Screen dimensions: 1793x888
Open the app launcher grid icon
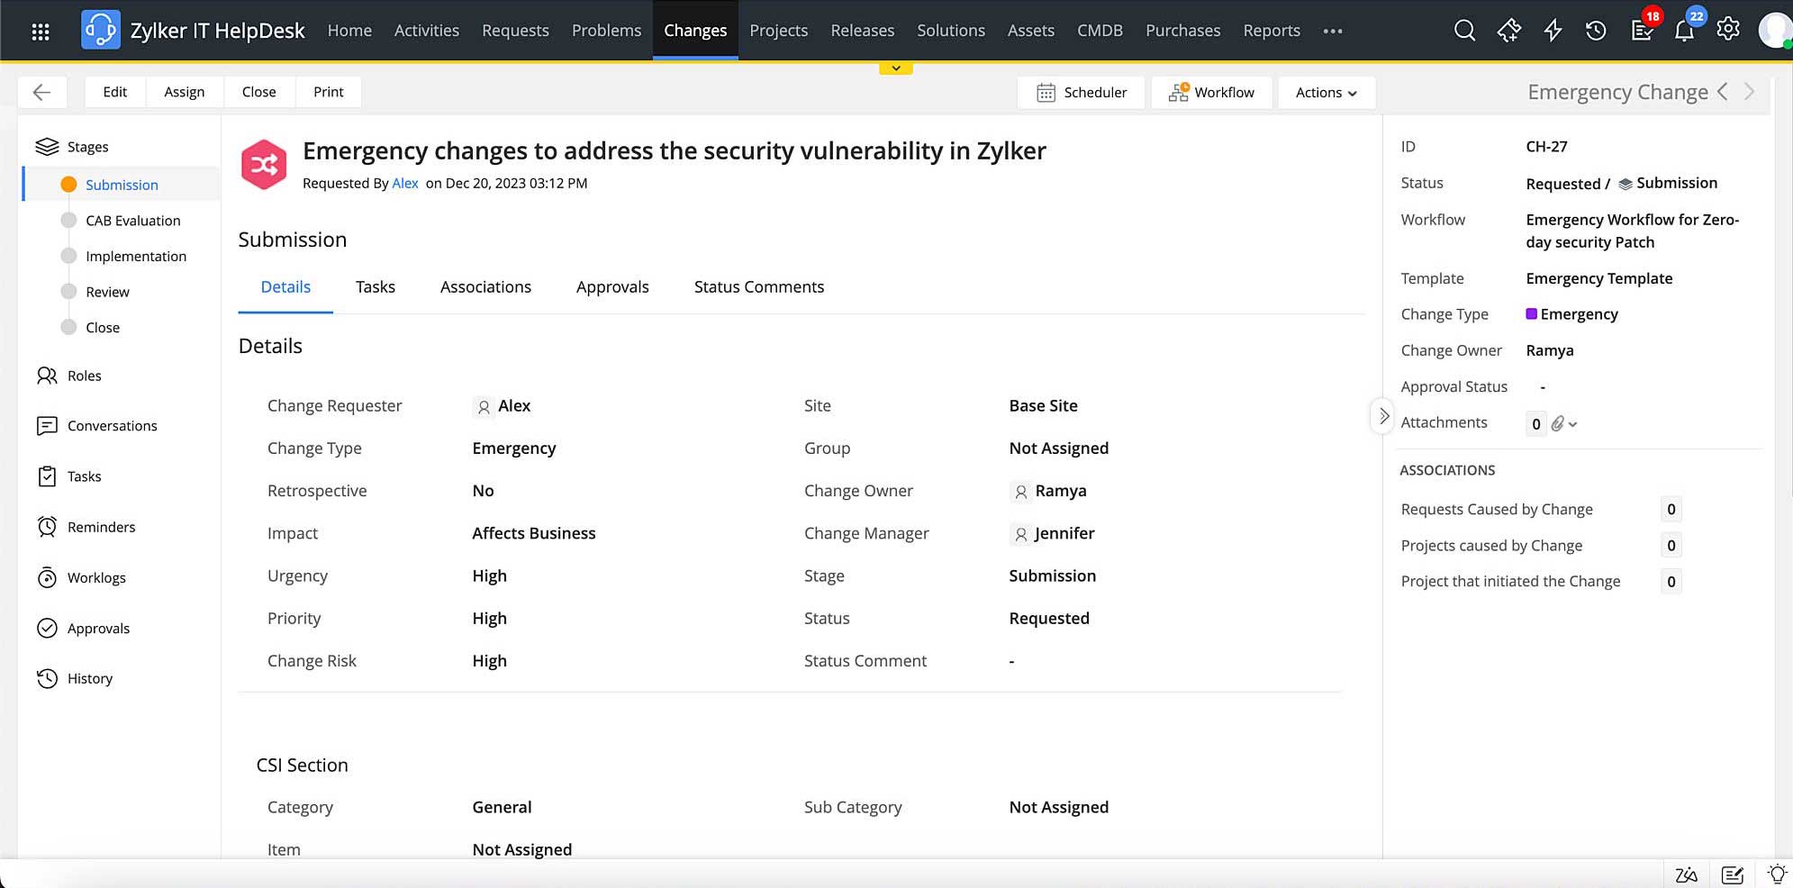(41, 32)
